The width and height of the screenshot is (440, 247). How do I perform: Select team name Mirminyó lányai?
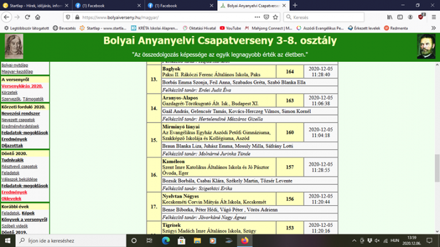(x=181, y=127)
